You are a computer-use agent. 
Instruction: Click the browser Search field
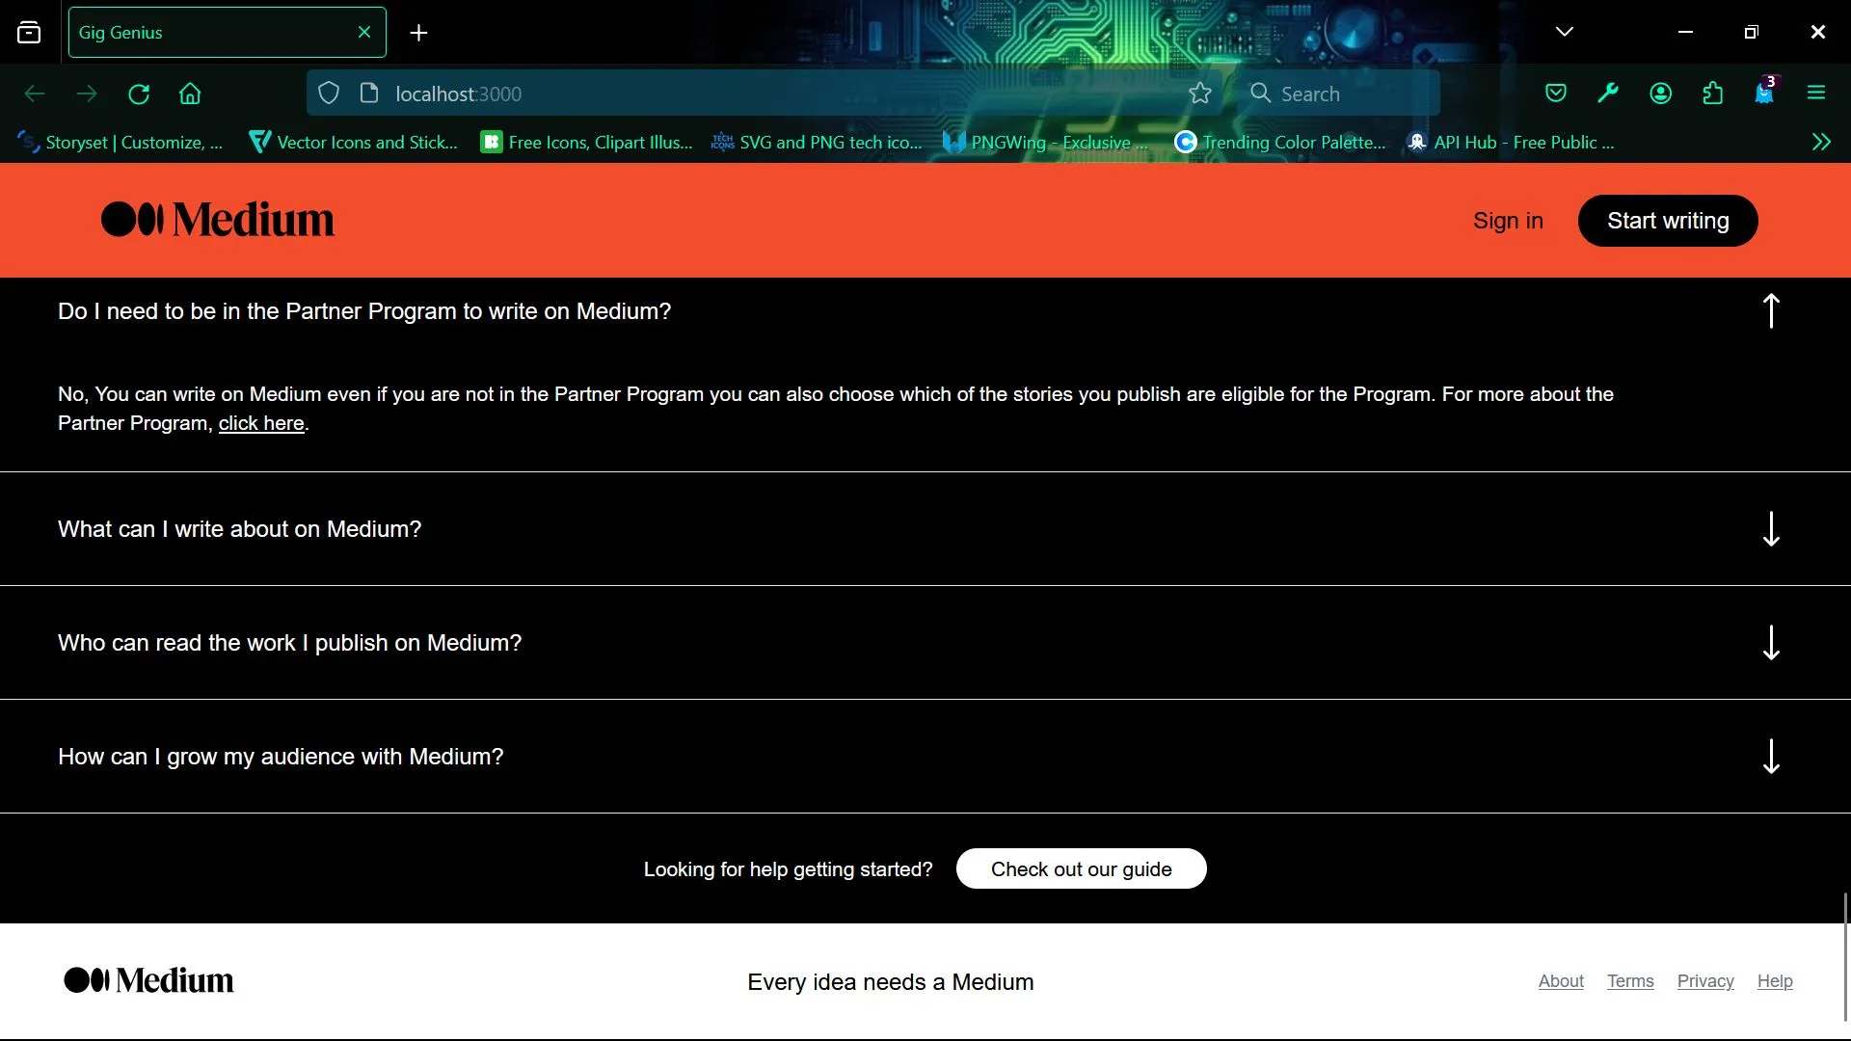click(x=1338, y=93)
